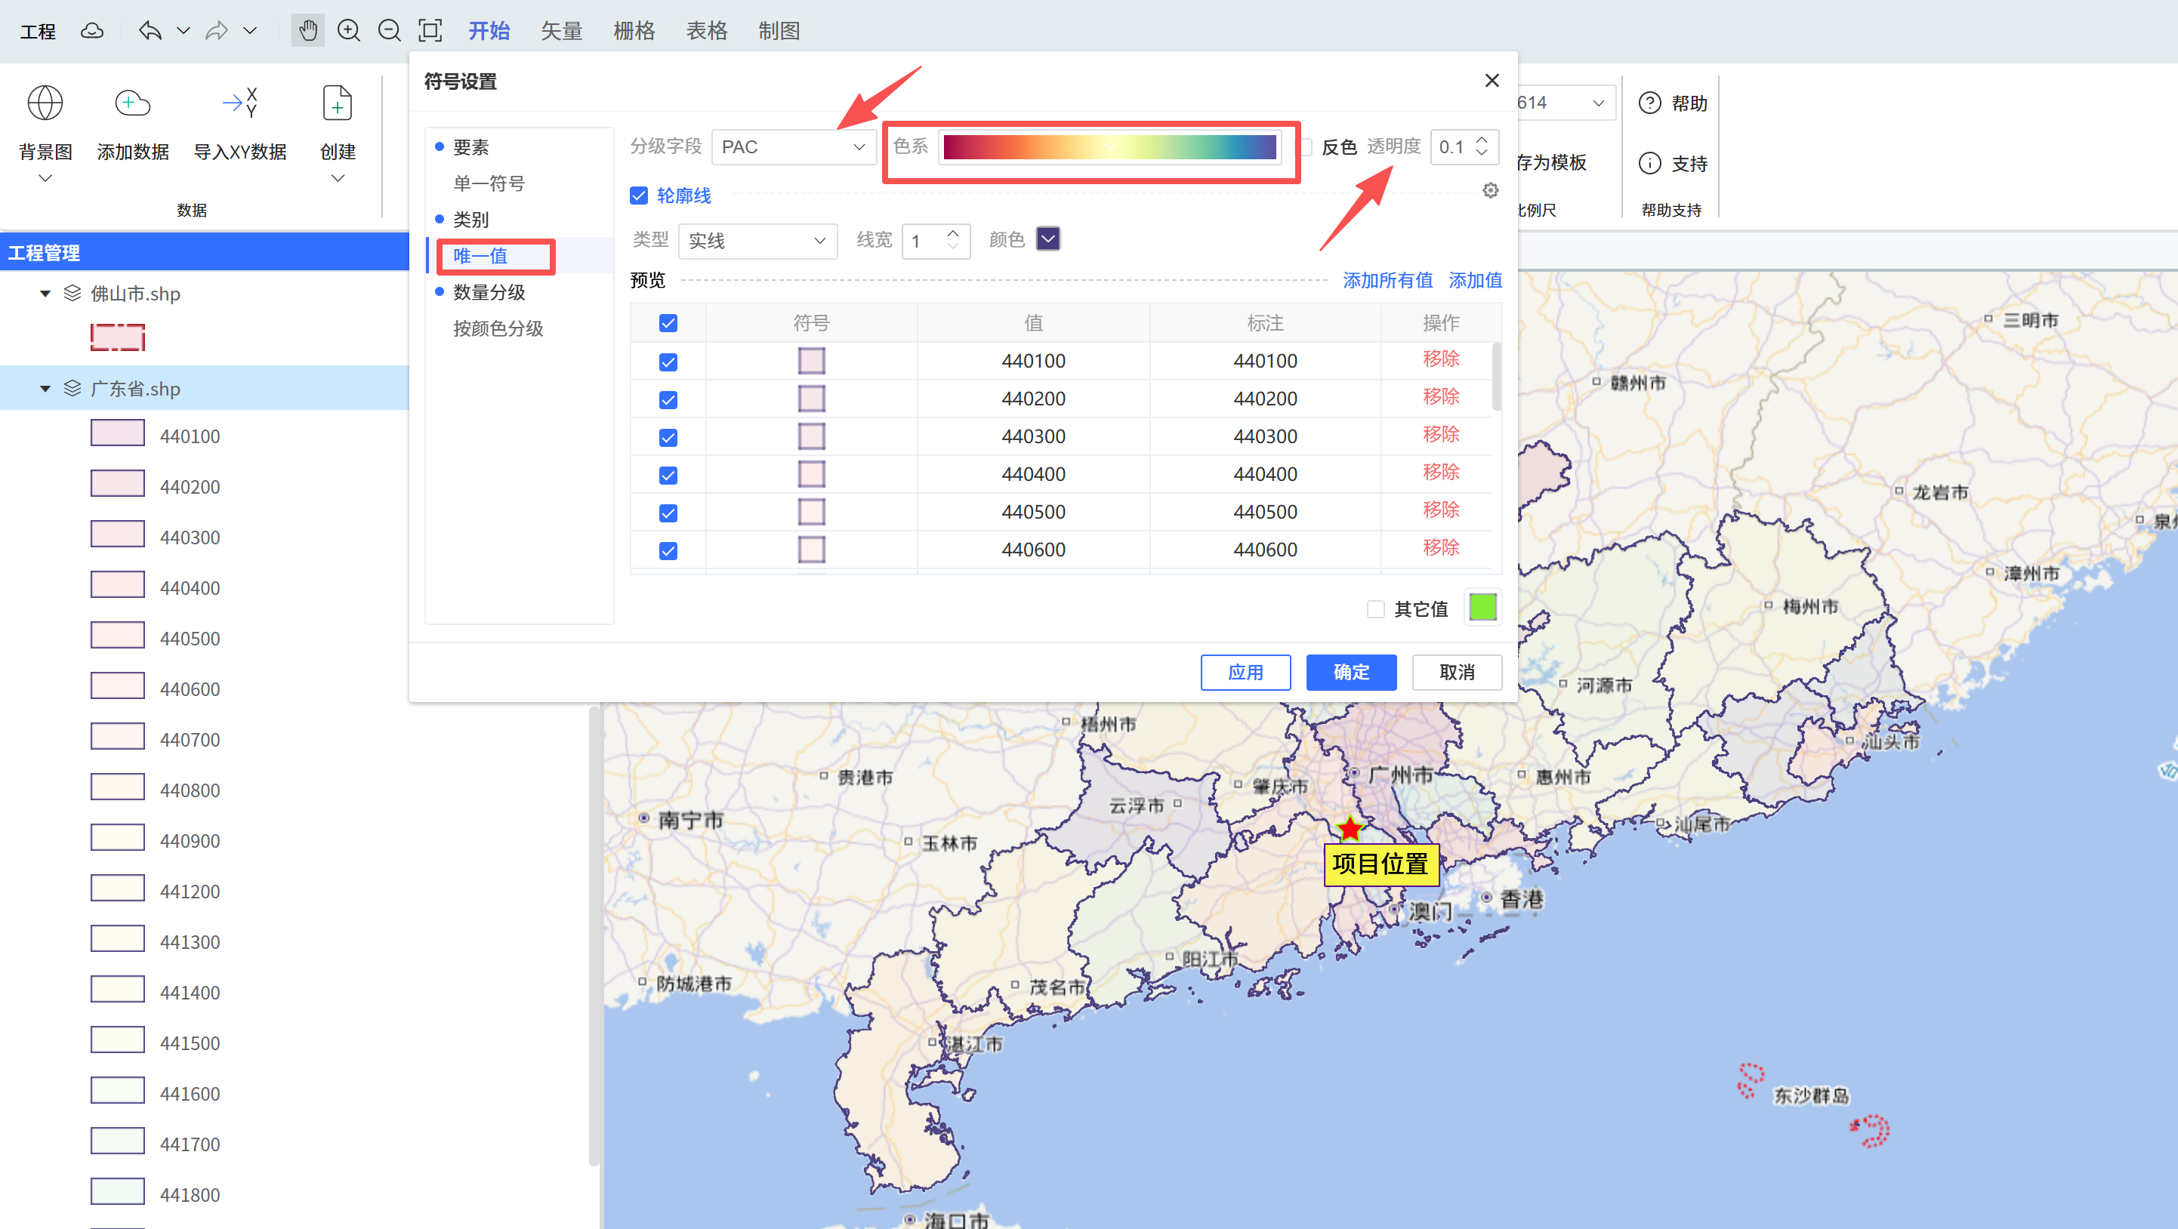Open the line type 实线 dropdown
Image resolution: width=2178 pixels, height=1229 pixels.
[x=757, y=241]
